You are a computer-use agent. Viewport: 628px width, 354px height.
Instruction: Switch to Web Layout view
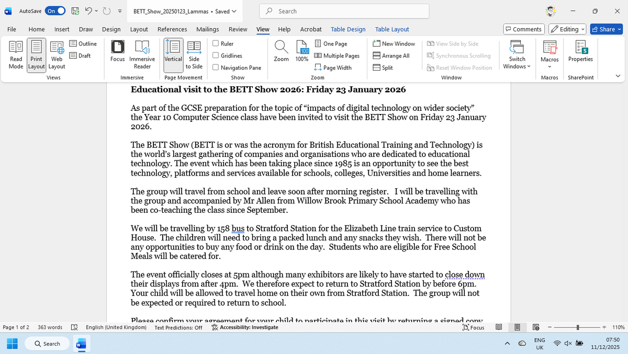[57, 55]
